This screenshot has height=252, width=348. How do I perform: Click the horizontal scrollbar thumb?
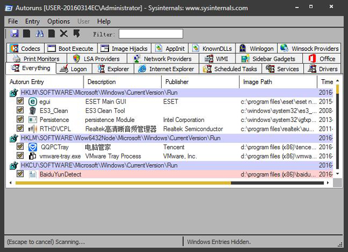coord(123,183)
